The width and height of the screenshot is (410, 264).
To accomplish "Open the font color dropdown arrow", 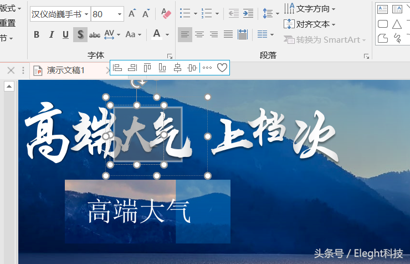I will point(167,34).
